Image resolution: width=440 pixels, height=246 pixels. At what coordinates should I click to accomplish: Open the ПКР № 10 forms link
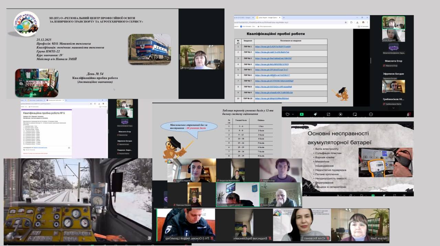tap(272, 98)
